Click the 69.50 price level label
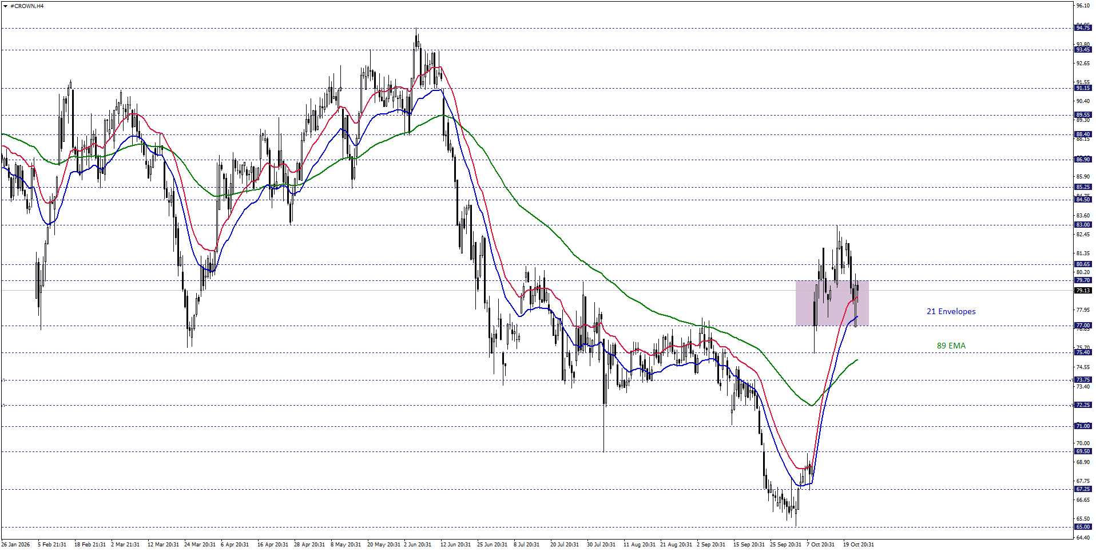Screen dimensions: 1096x551 [1083, 451]
